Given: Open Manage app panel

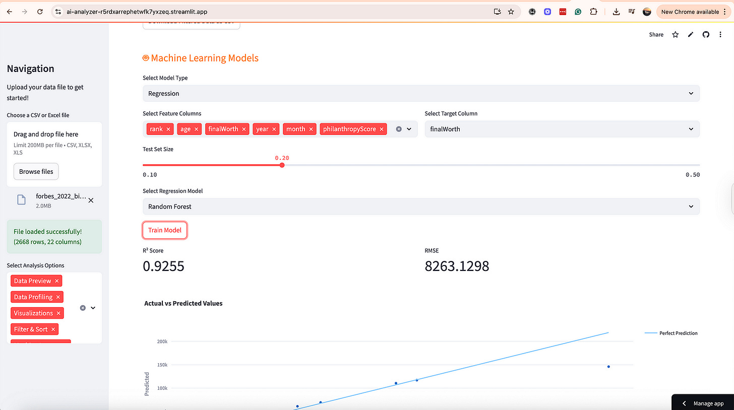Looking at the screenshot, I should (703, 403).
